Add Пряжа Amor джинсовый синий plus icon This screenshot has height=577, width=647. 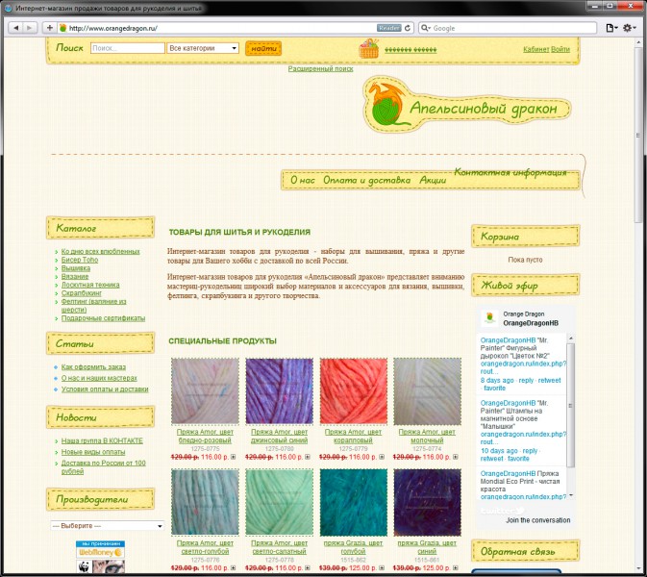pos(308,457)
